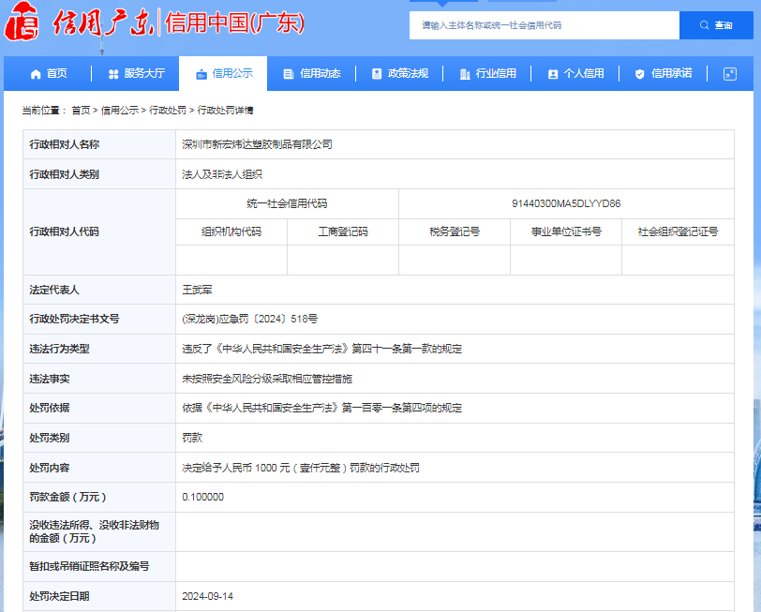The image size is (761, 612).
Task: Switch to the 信用动态 tab
Action: coord(311,73)
